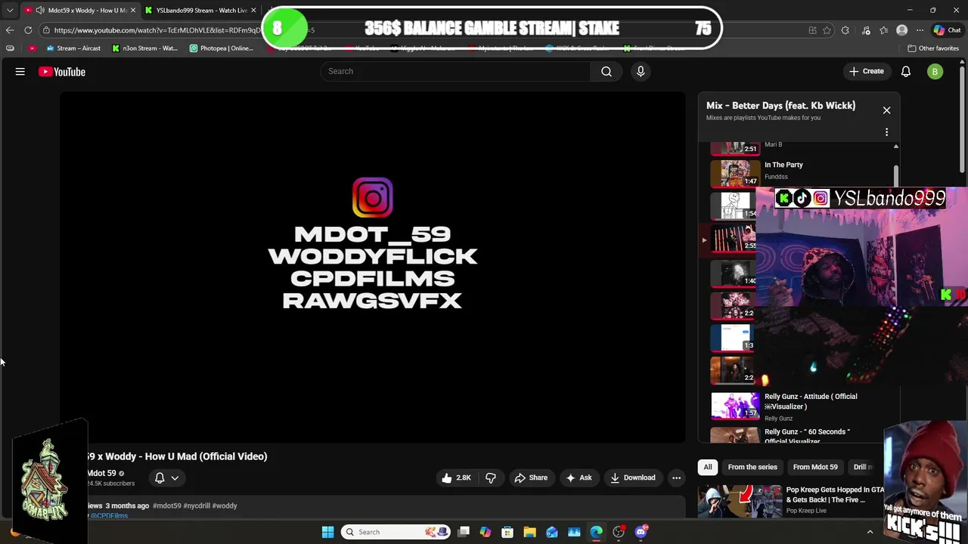Open OBS Studio from the taskbar
Image resolution: width=968 pixels, height=544 pixels.
(x=619, y=532)
